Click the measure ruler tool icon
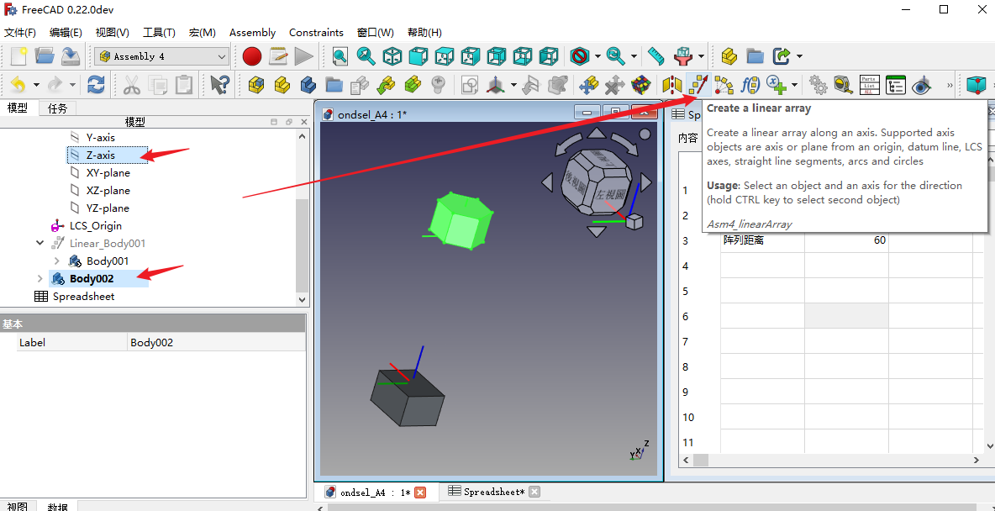The image size is (995, 511). [656, 56]
